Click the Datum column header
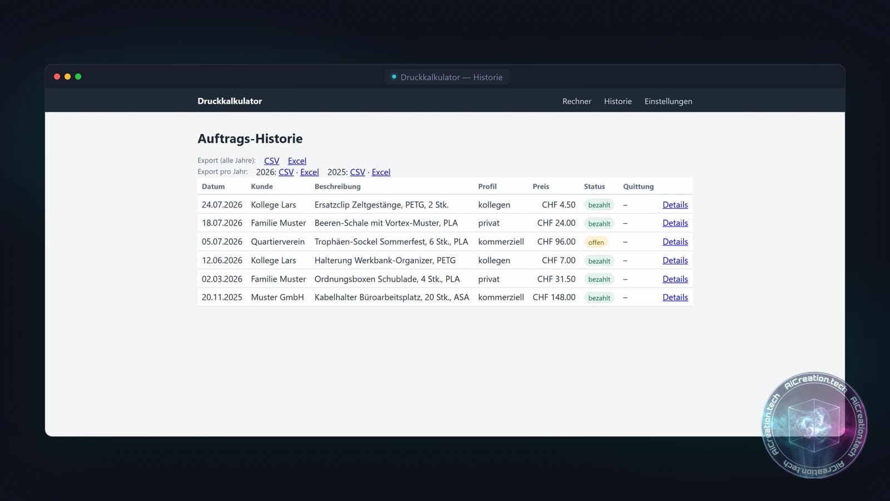 213,186
